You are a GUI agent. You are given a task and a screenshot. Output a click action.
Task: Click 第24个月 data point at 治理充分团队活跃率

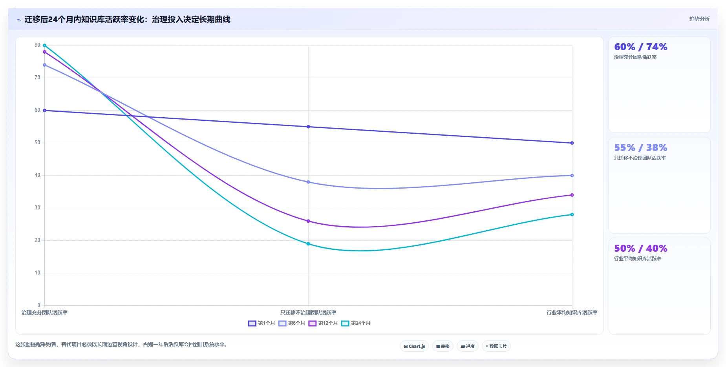(44, 45)
